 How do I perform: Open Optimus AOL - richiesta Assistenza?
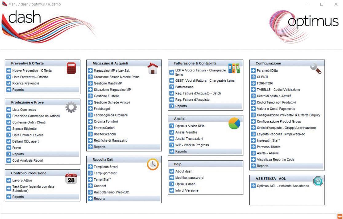tap(283, 186)
